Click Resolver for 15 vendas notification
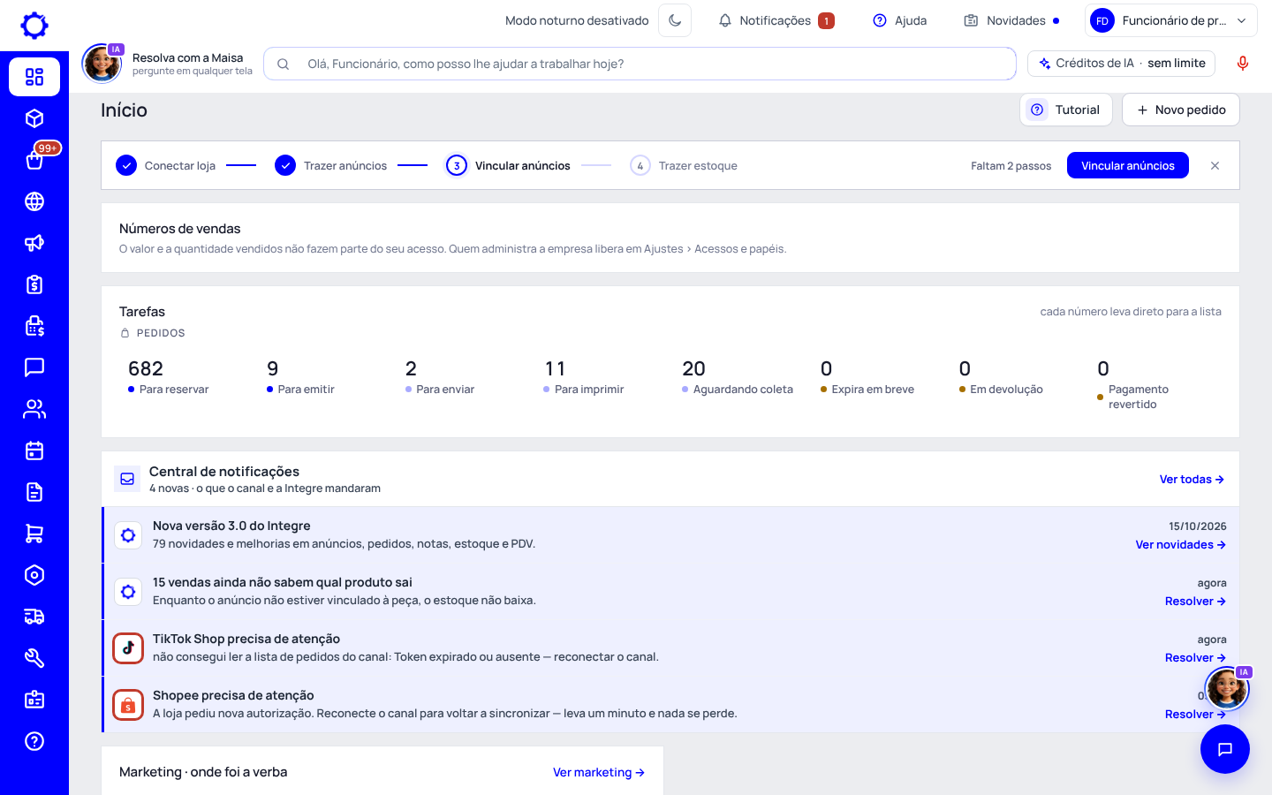 (x=1195, y=601)
